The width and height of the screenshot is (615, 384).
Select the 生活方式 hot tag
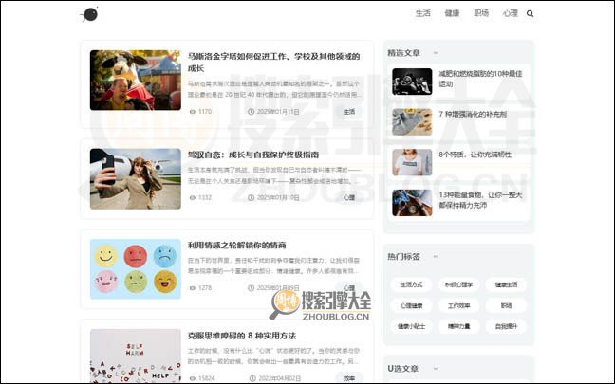(x=411, y=284)
